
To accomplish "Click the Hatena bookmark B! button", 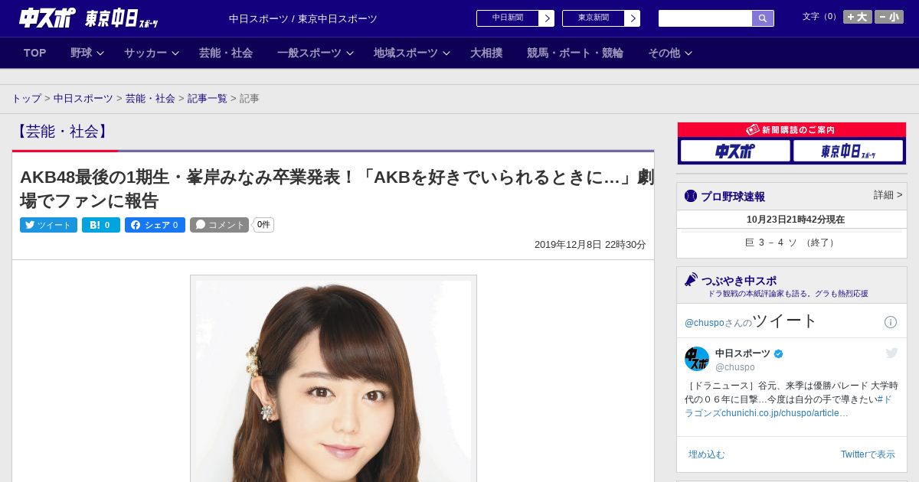I will [x=101, y=225].
